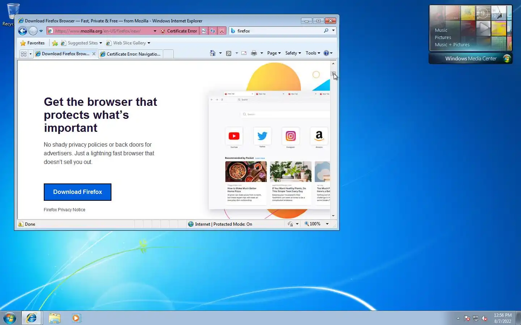This screenshot has height=325, width=521.
Task: Click the RSS Feeds icon
Action: 229,53
